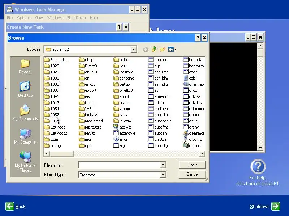Click the Back button at bottom left

click(x=16, y=206)
